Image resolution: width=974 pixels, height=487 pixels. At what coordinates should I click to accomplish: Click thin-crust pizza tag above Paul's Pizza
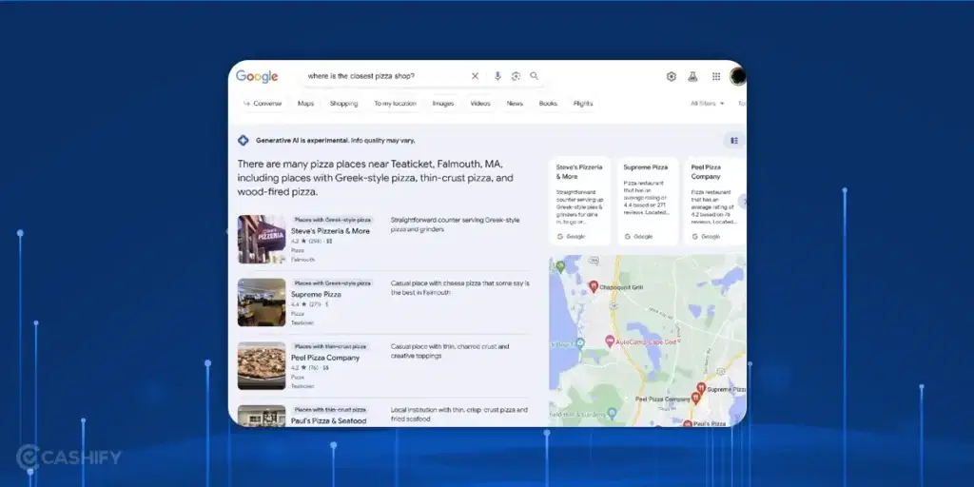[330, 410]
